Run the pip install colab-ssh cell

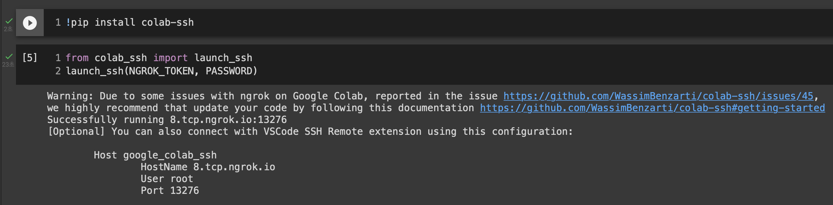(30, 23)
